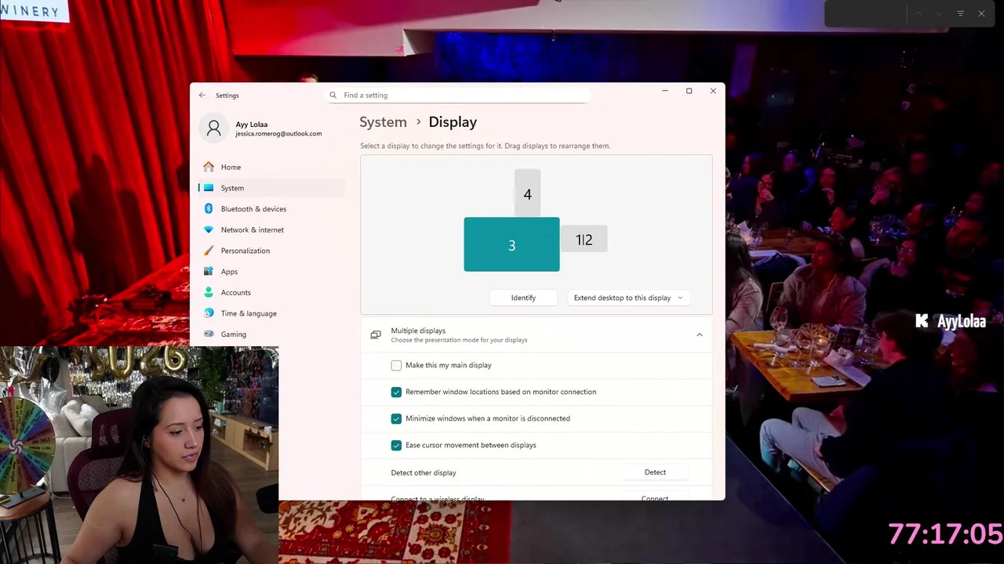Close the find bar overlay
This screenshot has width=1004, height=564.
tap(981, 13)
